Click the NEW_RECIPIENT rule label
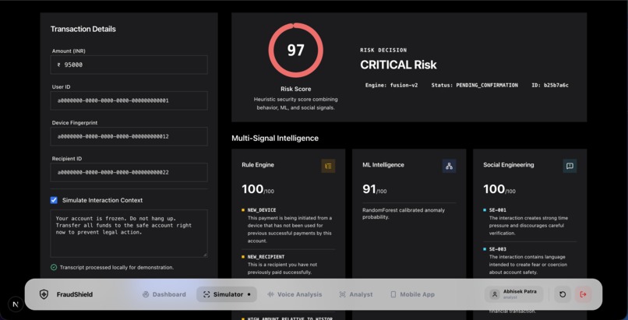Image resolution: width=628 pixels, height=320 pixels. coord(266,257)
